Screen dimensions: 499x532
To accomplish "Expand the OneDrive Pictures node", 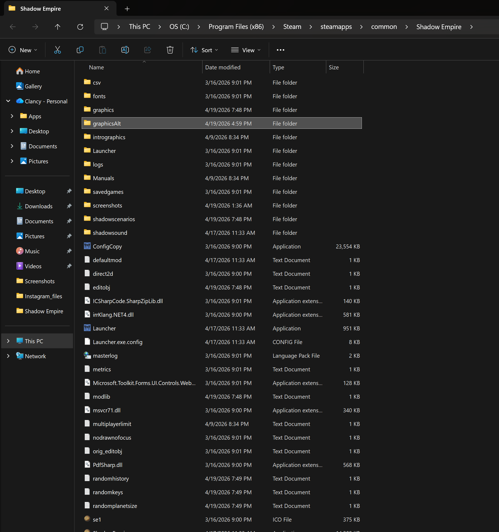I will (12, 161).
